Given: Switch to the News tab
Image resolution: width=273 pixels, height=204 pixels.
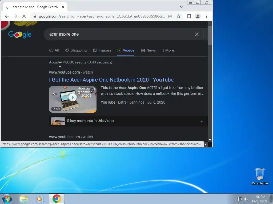Looking at the screenshot, I should (x=148, y=50).
